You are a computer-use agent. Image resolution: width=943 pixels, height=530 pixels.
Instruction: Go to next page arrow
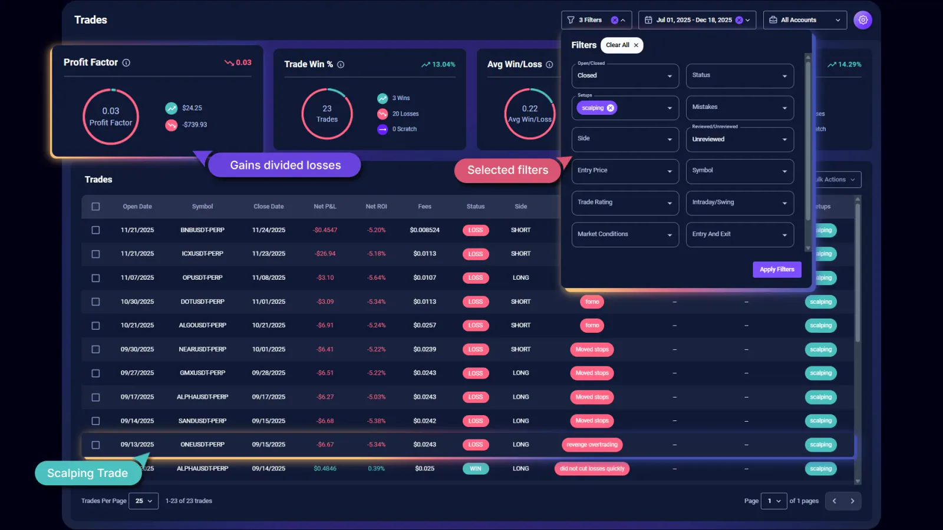pyautogui.click(x=852, y=501)
